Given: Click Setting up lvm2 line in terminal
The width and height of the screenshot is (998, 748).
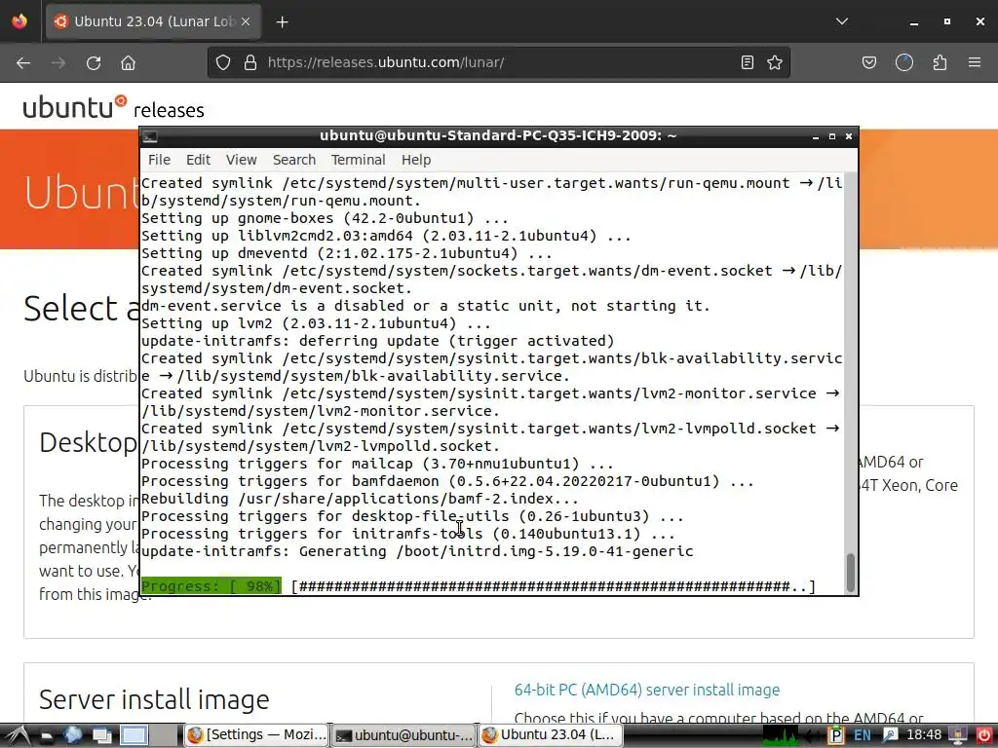Looking at the screenshot, I should pyautogui.click(x=316, y=323).
